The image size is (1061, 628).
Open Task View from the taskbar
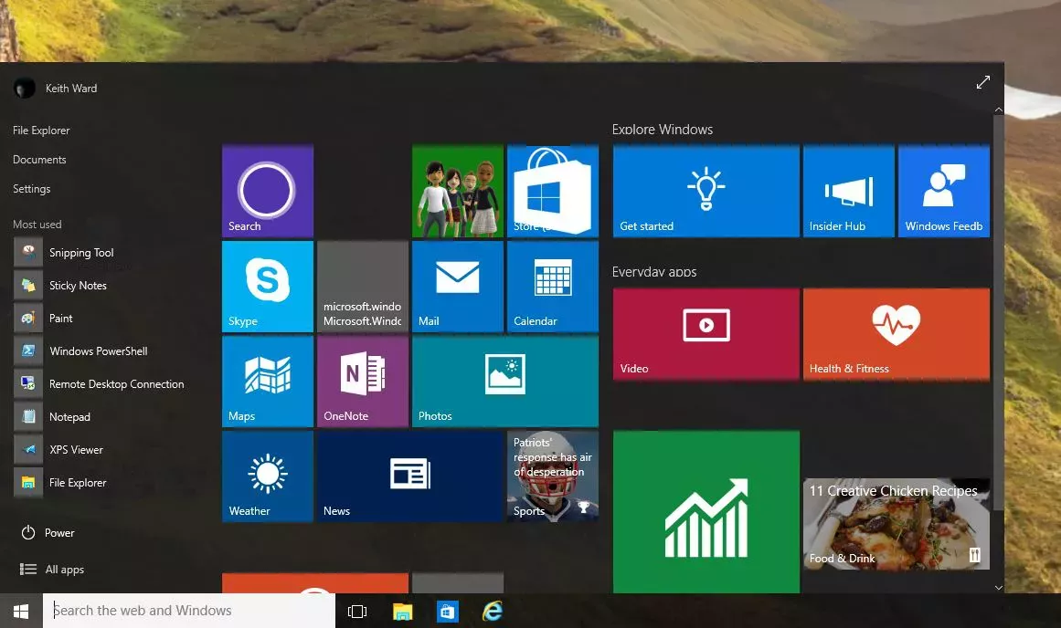[357, 611]
